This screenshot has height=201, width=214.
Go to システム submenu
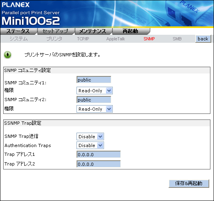19,39
